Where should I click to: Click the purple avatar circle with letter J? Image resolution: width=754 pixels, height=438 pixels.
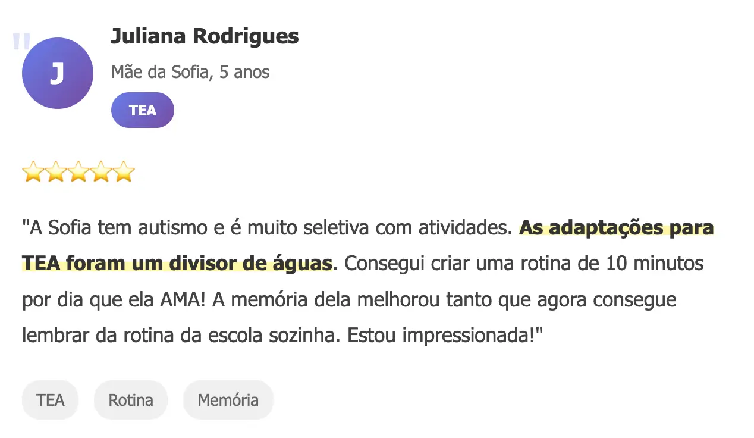[x=57, y=73]
